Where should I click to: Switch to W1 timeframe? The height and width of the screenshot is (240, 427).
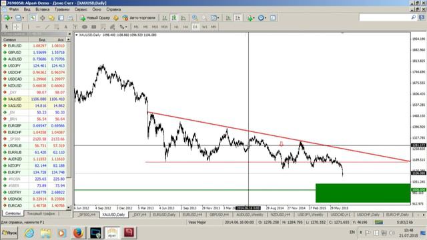(x=205, y=27)
